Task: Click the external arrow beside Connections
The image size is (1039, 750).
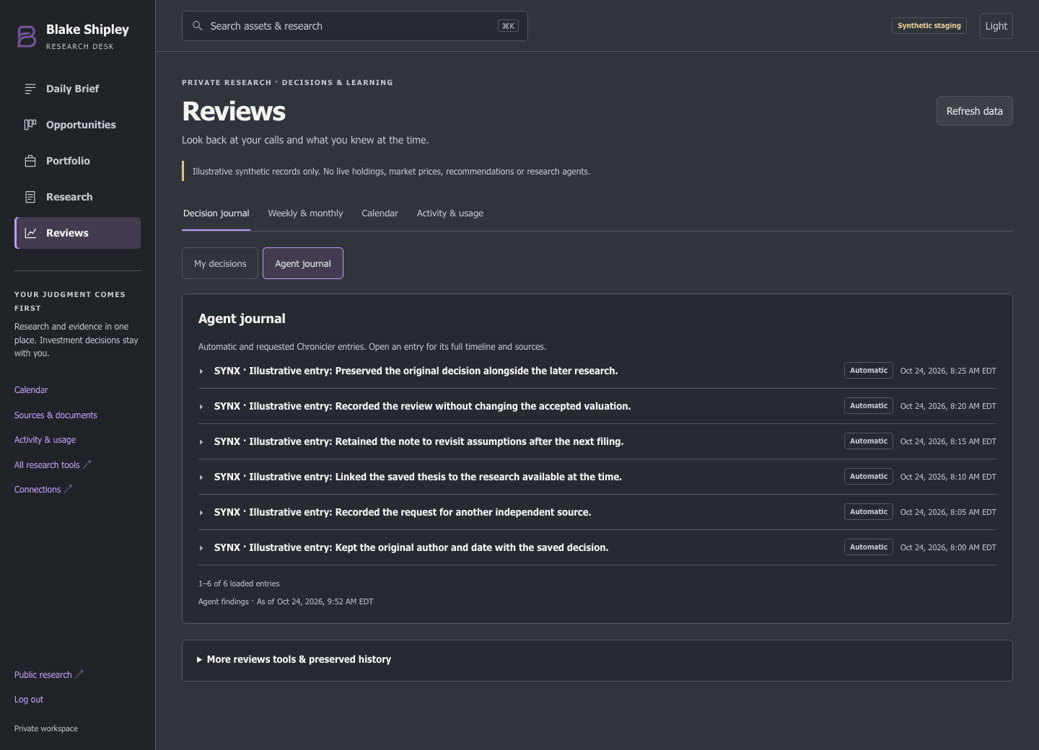Action: point(69,489)
